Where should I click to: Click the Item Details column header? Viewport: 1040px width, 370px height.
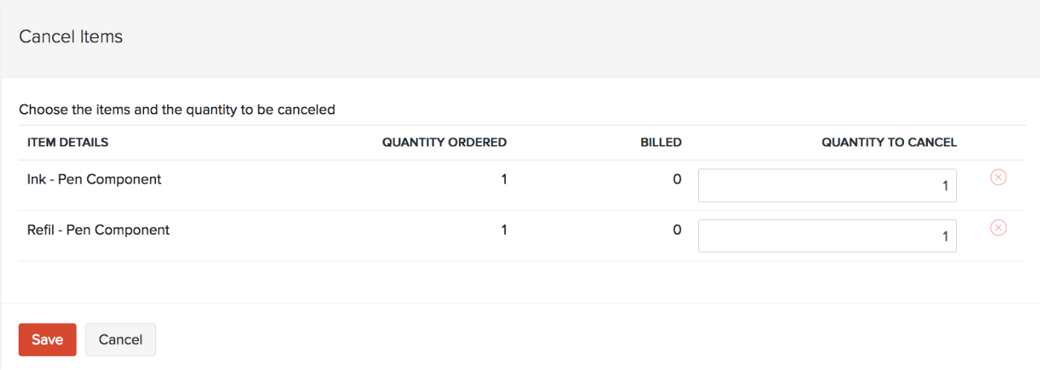pos(68,143)
